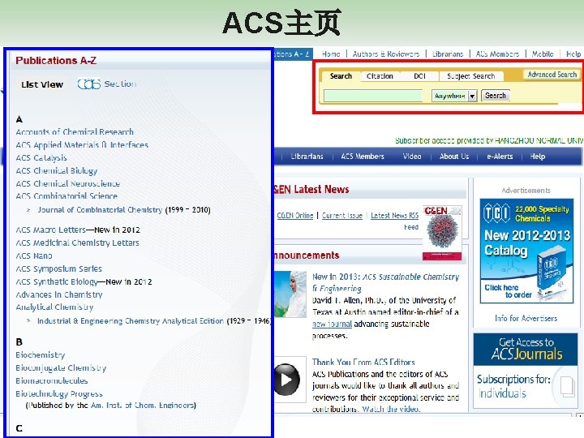Open ACS Sustainable Chemistry & Engineering announcement

tap(386, 282)
